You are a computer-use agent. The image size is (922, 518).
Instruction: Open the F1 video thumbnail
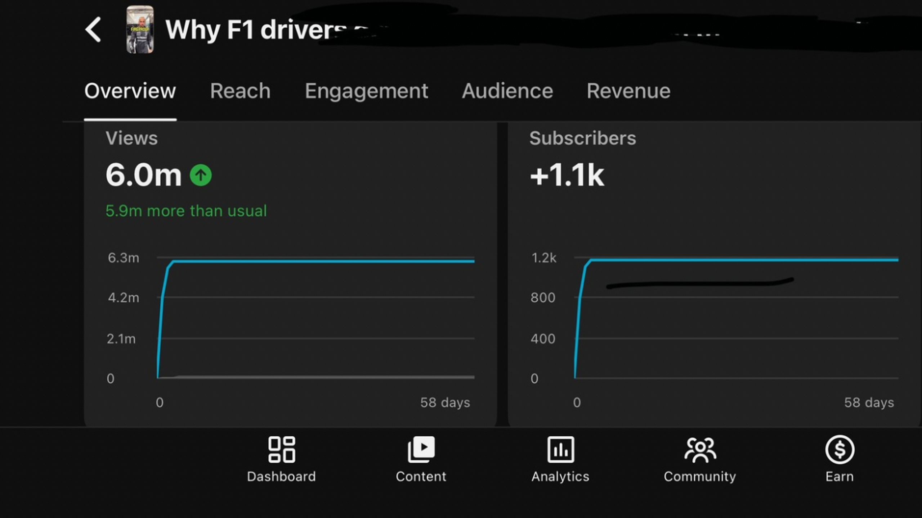pos(140,29)
